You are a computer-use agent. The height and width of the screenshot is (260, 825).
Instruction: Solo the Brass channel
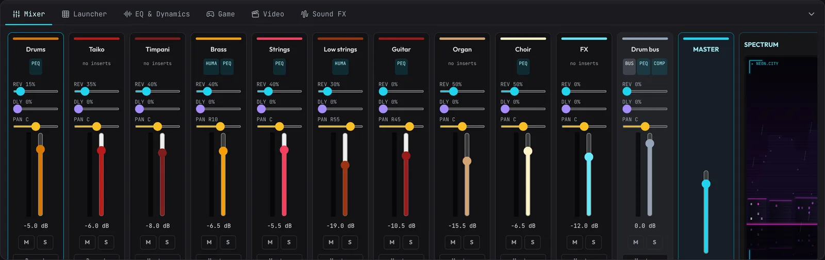click(228, 242)
